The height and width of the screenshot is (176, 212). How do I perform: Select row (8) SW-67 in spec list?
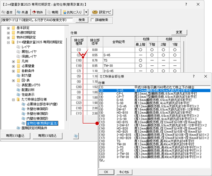click(x=154, y=109)
